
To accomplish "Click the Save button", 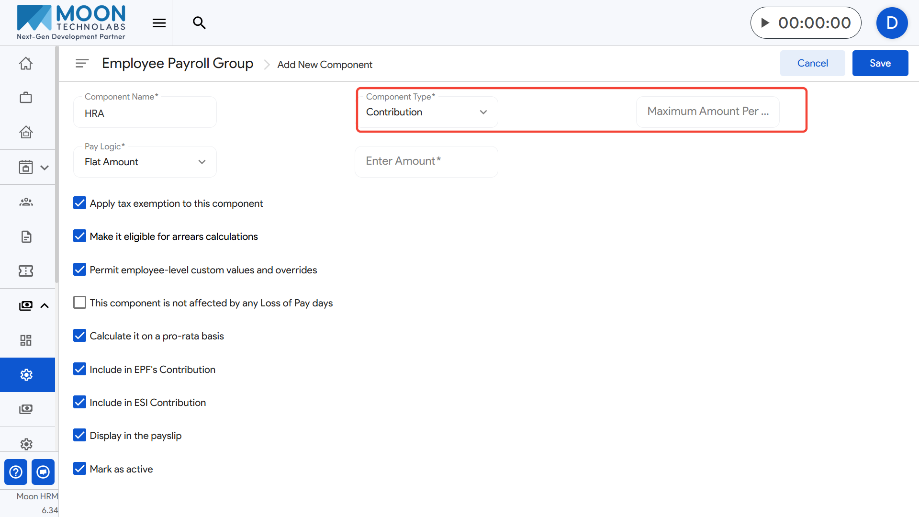I will click(880, 63).
